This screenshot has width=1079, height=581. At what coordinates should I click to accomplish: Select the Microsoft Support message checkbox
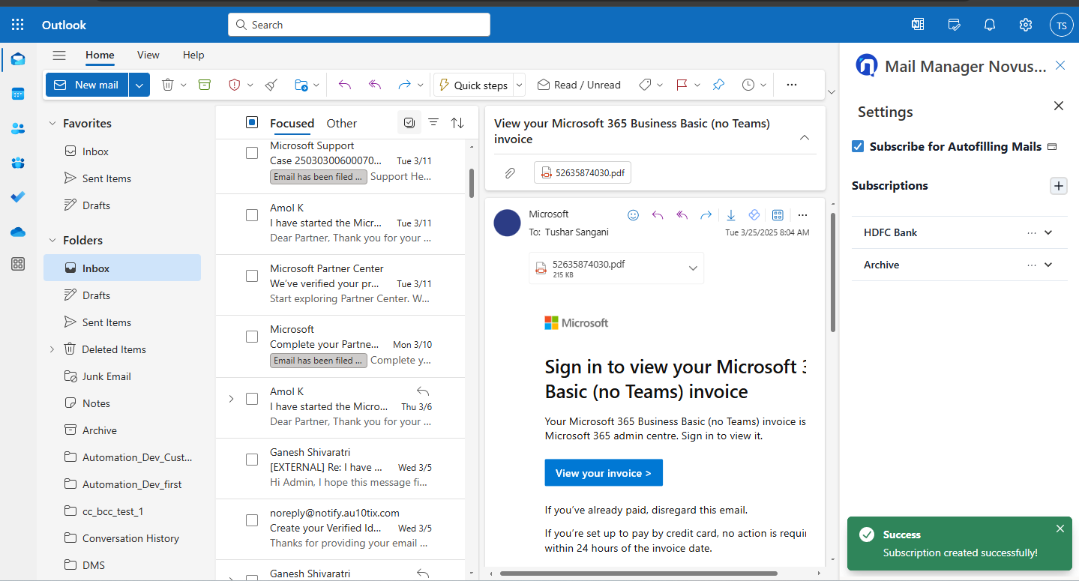coord(252,153)
